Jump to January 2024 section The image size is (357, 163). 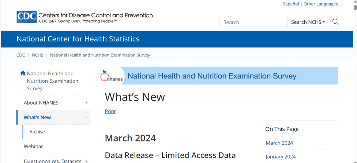[281, 157]
